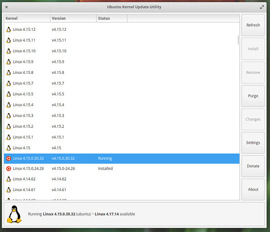Click the penguin icon for Linux 4.15.9
The width and height of the screenshot is (270, 232).
click(x=8, y=62)
